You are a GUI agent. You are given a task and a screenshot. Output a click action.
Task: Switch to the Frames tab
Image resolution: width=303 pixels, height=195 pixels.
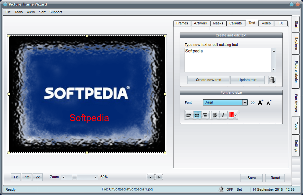182,23
